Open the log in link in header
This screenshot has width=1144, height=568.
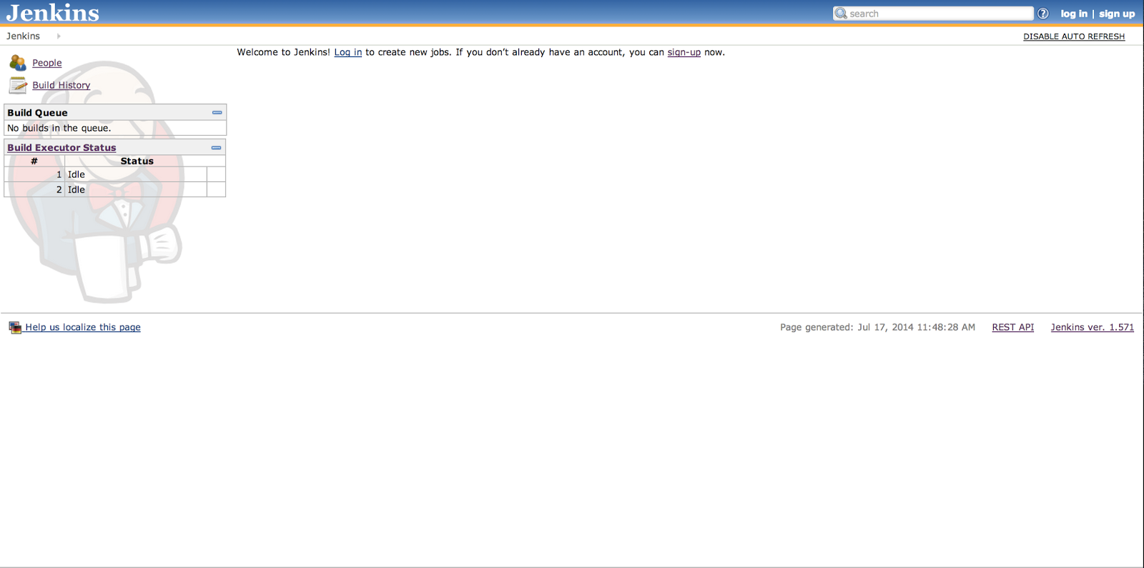tap(1074, 14)
